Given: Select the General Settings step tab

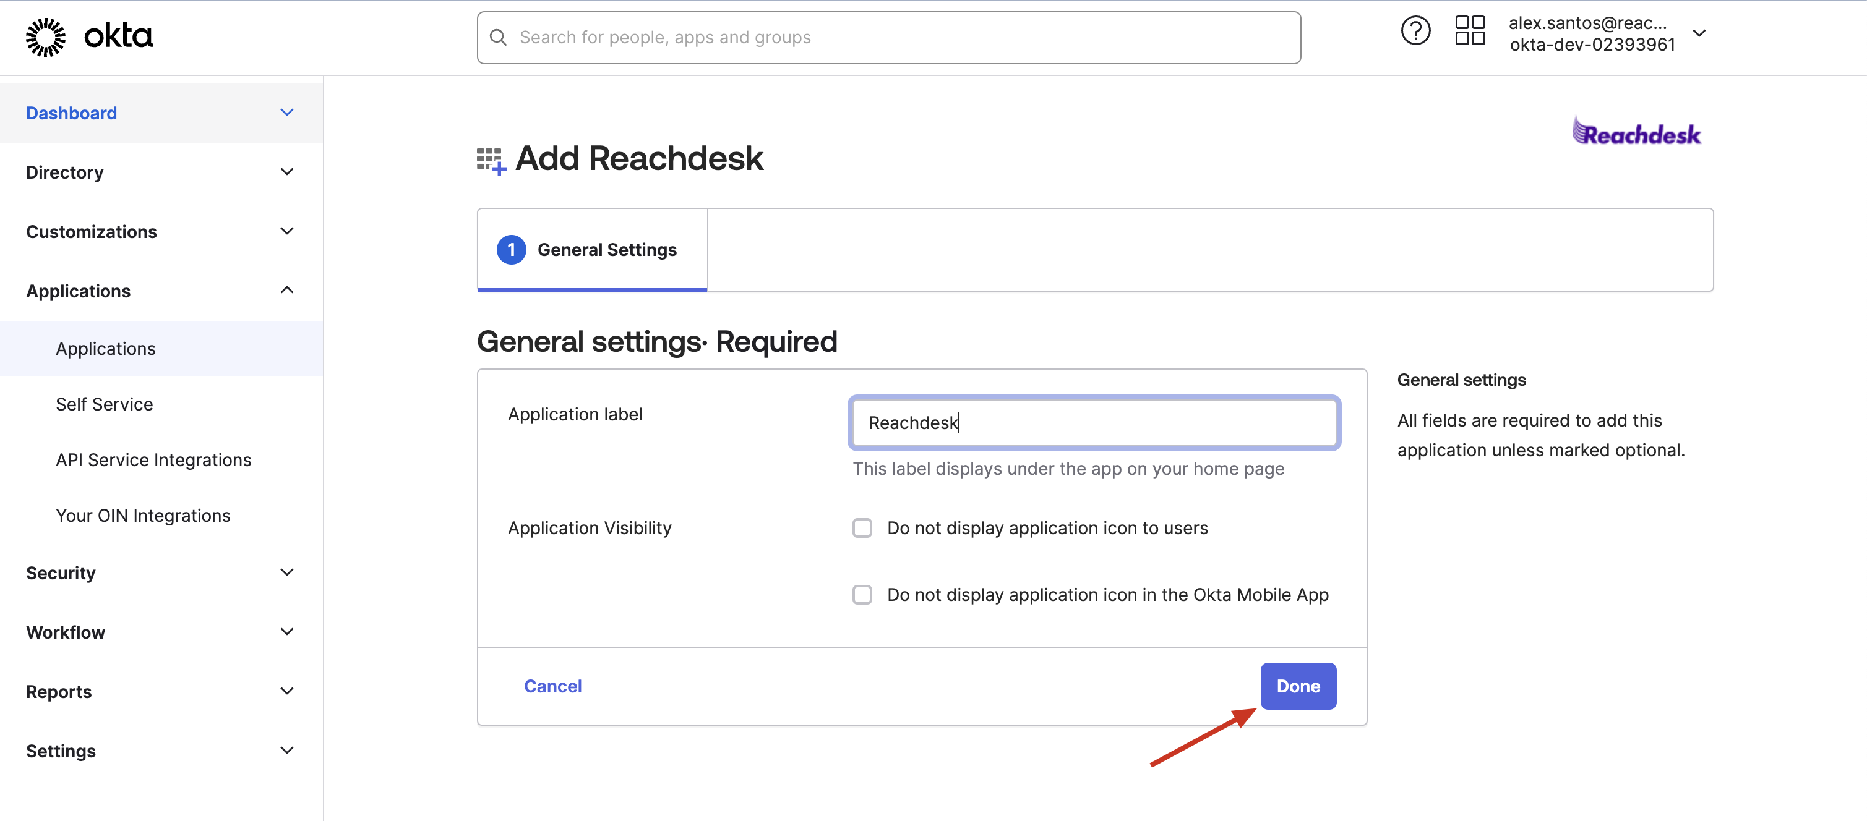Looking at the screenshot, I should (592, 250).
